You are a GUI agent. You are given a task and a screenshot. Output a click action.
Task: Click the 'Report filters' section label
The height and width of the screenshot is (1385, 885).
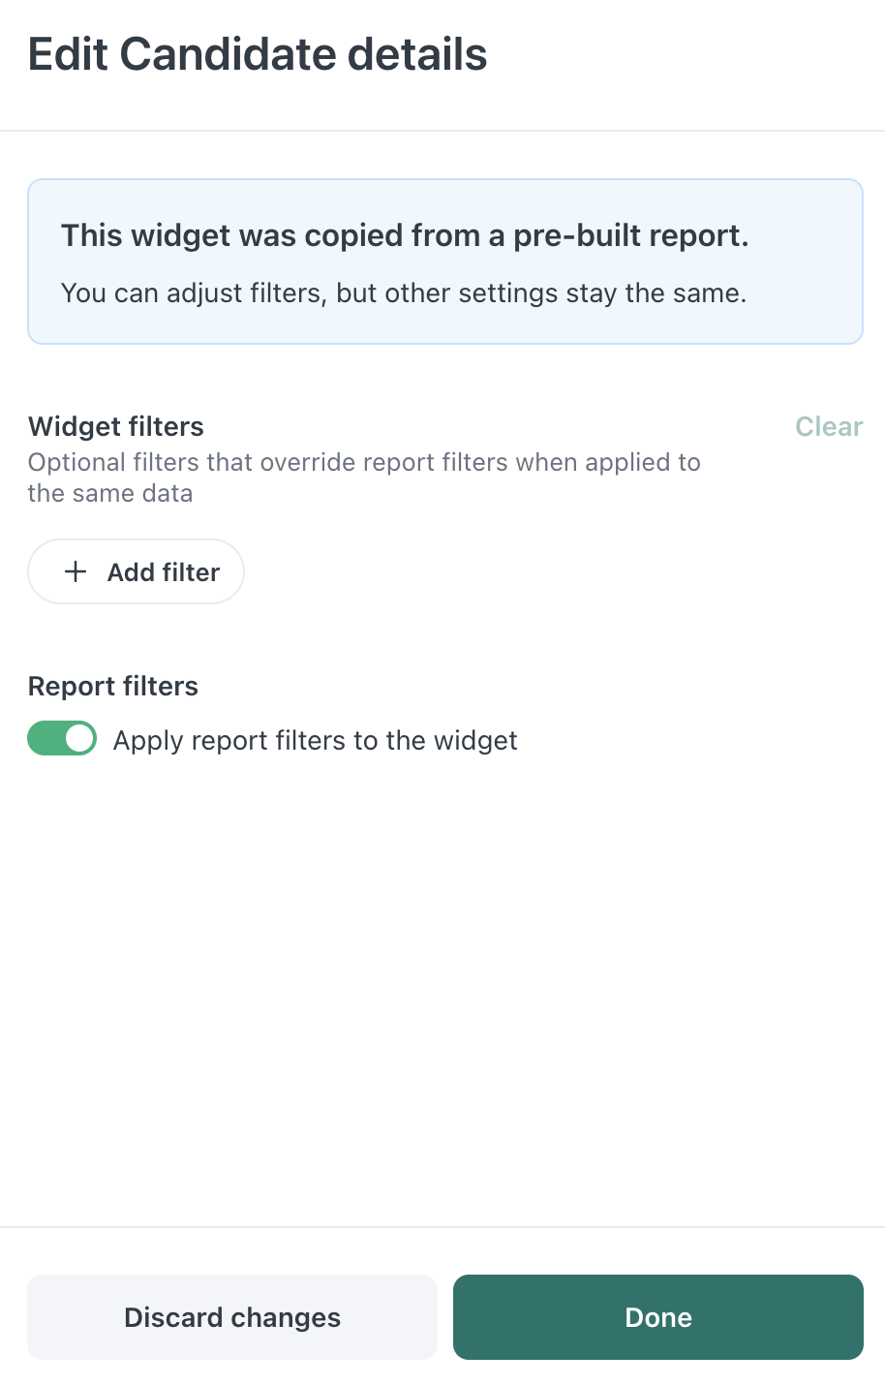point(112,686)
